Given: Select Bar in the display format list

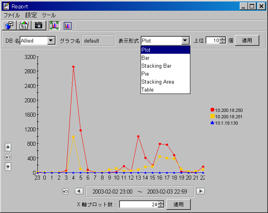Looking at the screenshot, I should (165, 58).
